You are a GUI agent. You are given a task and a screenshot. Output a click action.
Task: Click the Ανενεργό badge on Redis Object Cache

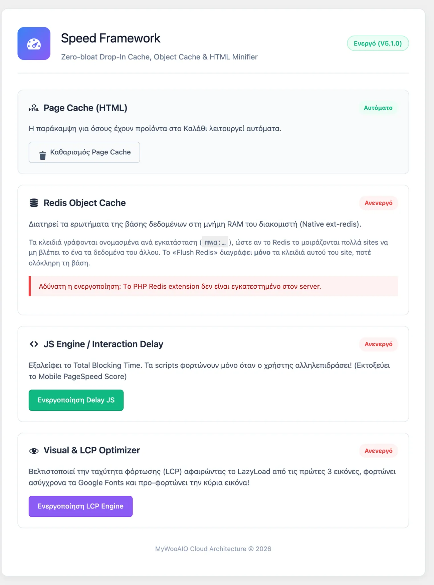[379, 203]
